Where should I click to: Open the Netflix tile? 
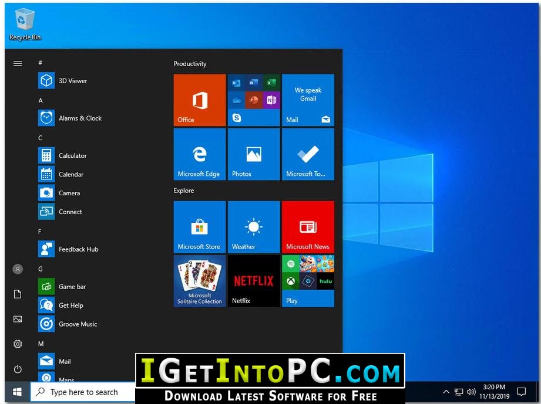254,281
